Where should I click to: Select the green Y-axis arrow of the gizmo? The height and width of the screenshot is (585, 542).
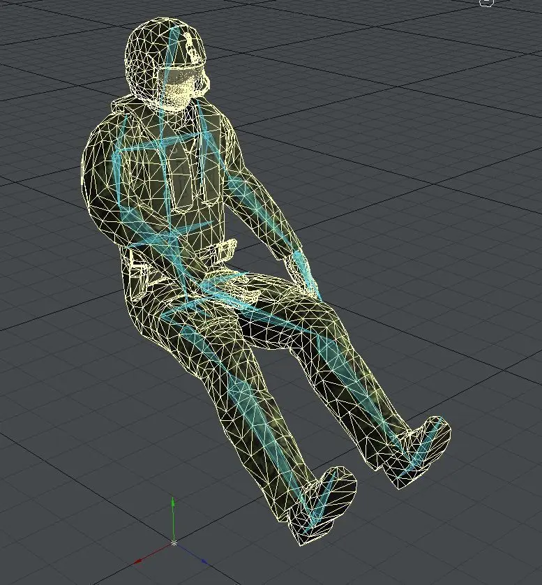pyautogui.click(x=172, y=519)
